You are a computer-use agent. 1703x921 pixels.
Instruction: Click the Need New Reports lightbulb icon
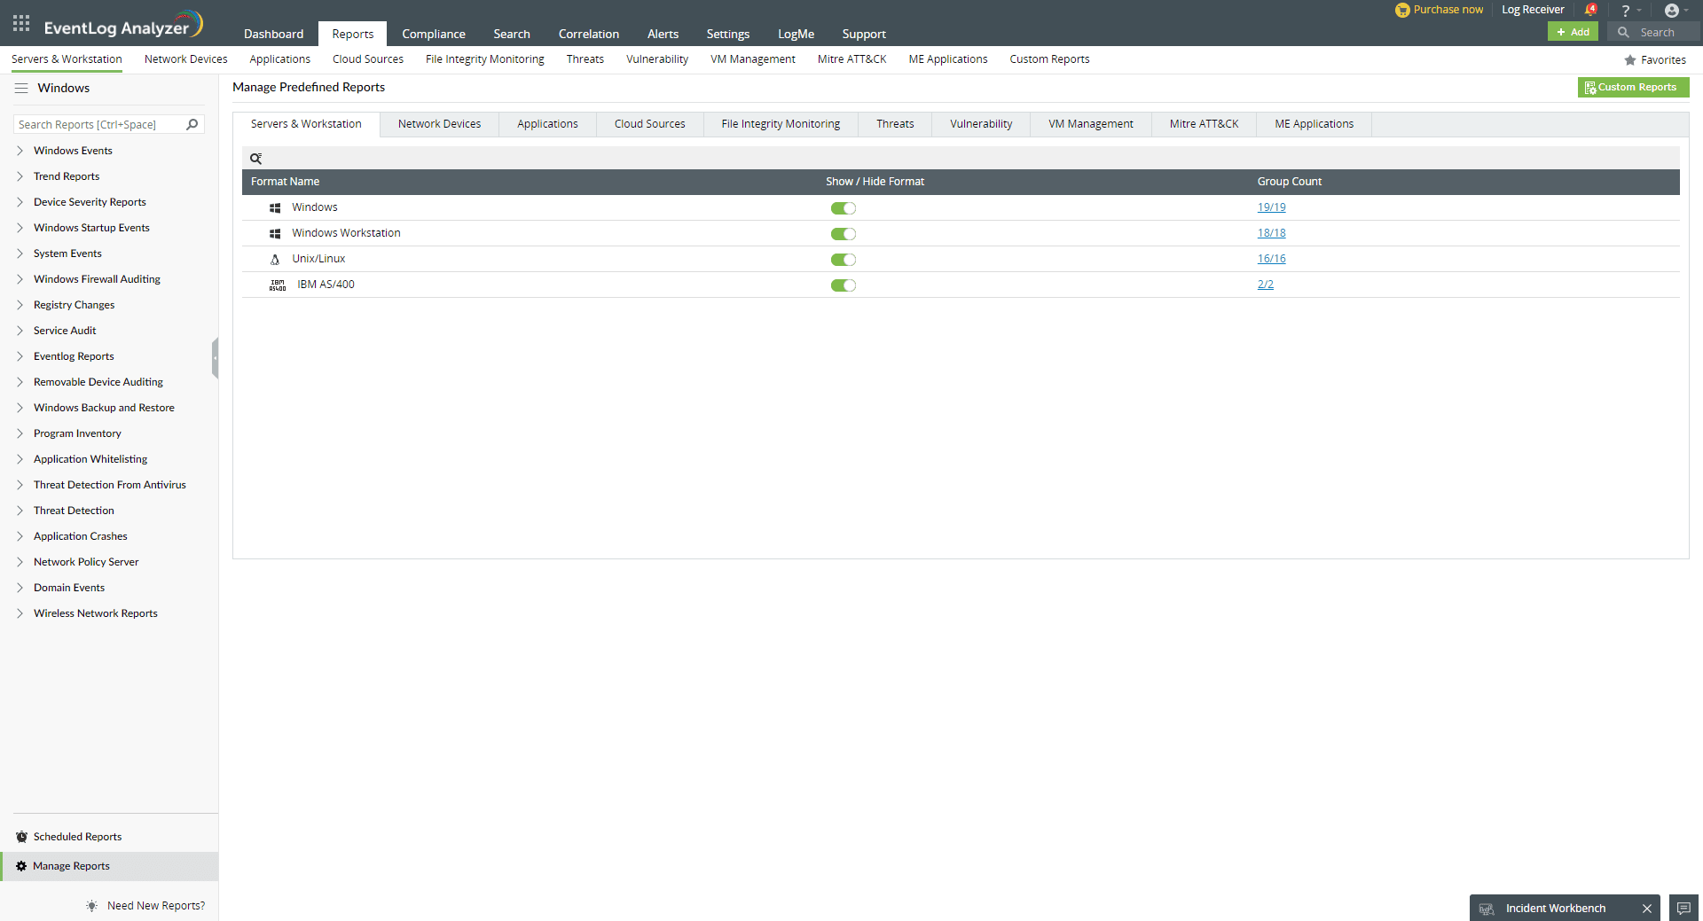tap(92, 906)
